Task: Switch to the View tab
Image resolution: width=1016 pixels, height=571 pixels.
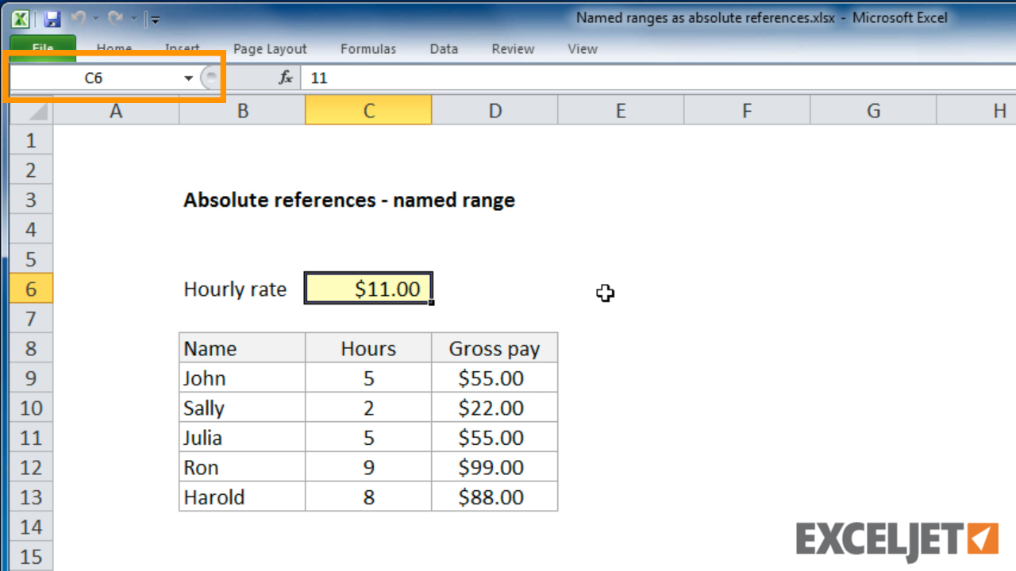Action: coord(582,48)
